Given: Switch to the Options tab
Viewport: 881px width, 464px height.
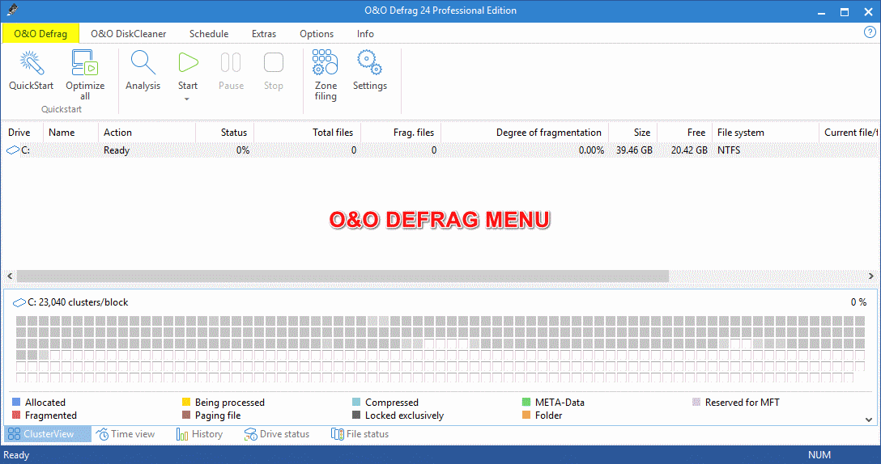Looking at the screenshot, I should point(317,34).
